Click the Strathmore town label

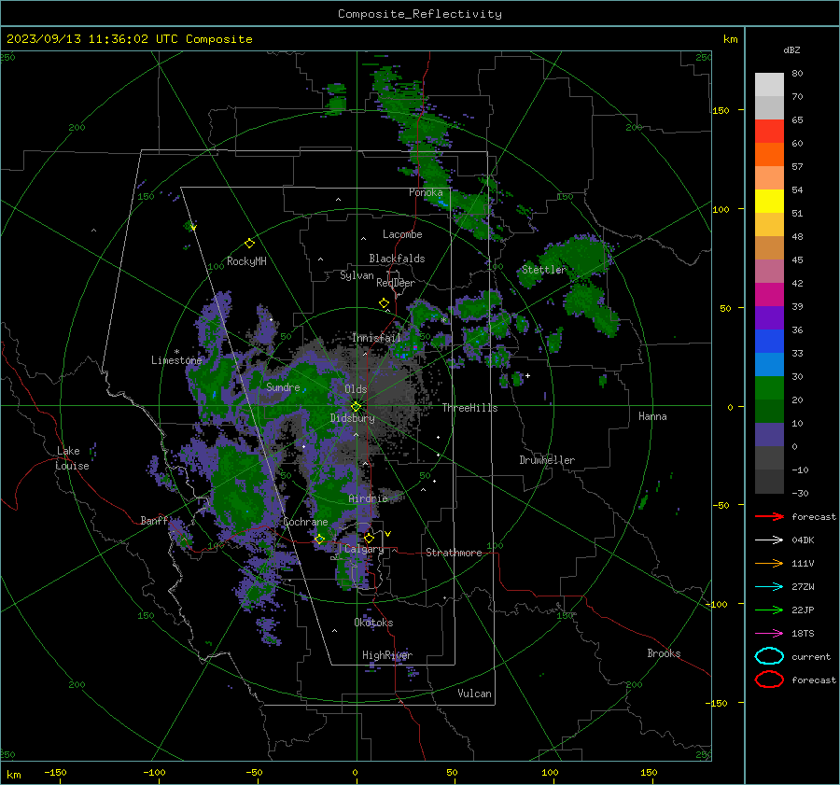(x=454, y=553)
